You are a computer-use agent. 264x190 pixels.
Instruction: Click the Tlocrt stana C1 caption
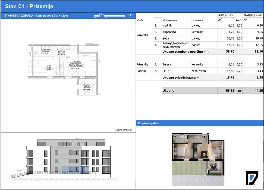coord(123,130)
